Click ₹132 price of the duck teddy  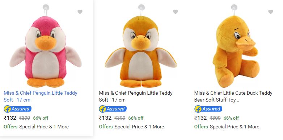[x=200, y=118]
